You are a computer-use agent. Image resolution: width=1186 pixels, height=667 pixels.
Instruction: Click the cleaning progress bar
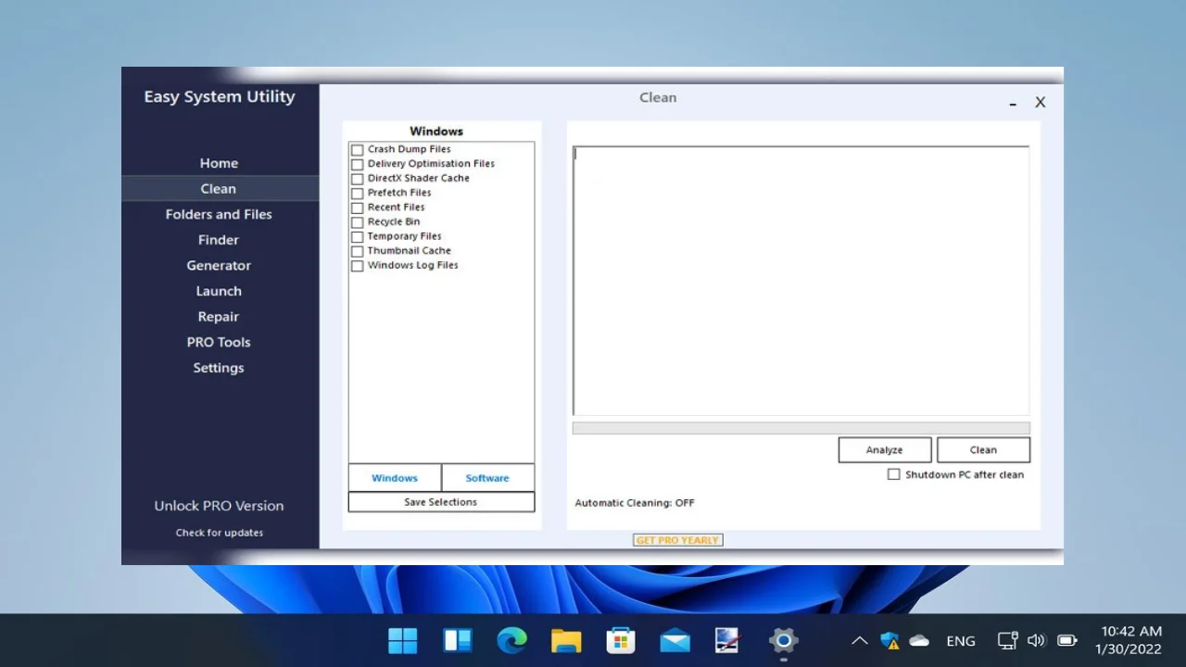[801, 428]
